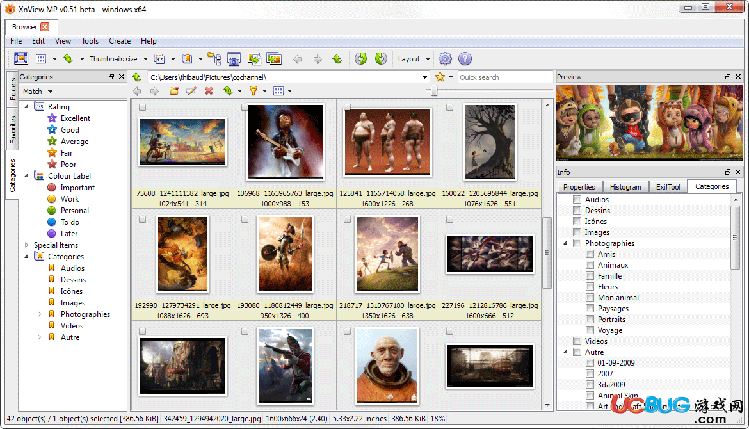Click the sort icon in browser toolbar
The height and width of the screenshot is (429, 749).
229,91
